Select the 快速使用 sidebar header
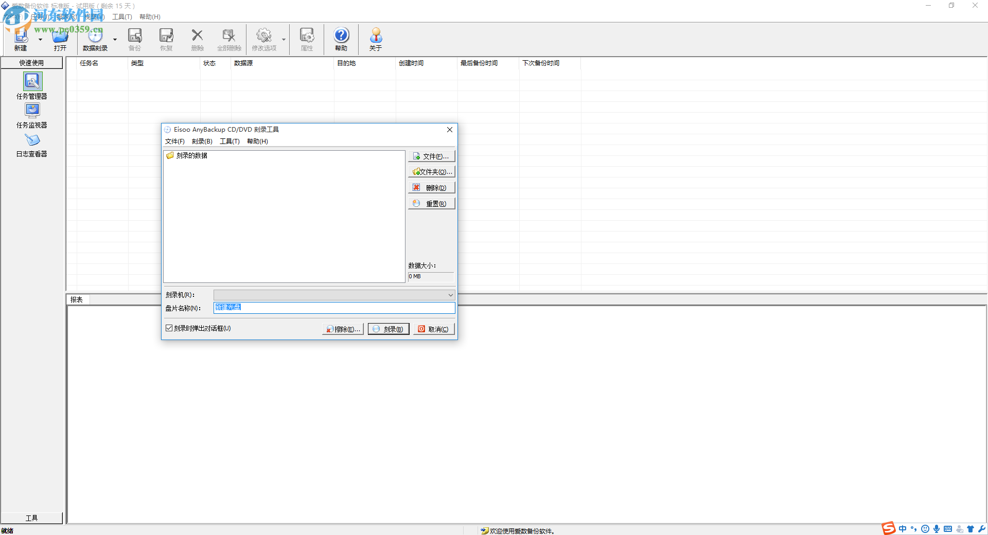 click(x=32, y=63)
